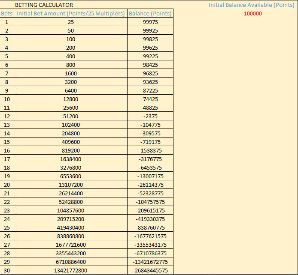Click bet amount cell 800
This screenshot has width=298, height=275.
[71, 65]
